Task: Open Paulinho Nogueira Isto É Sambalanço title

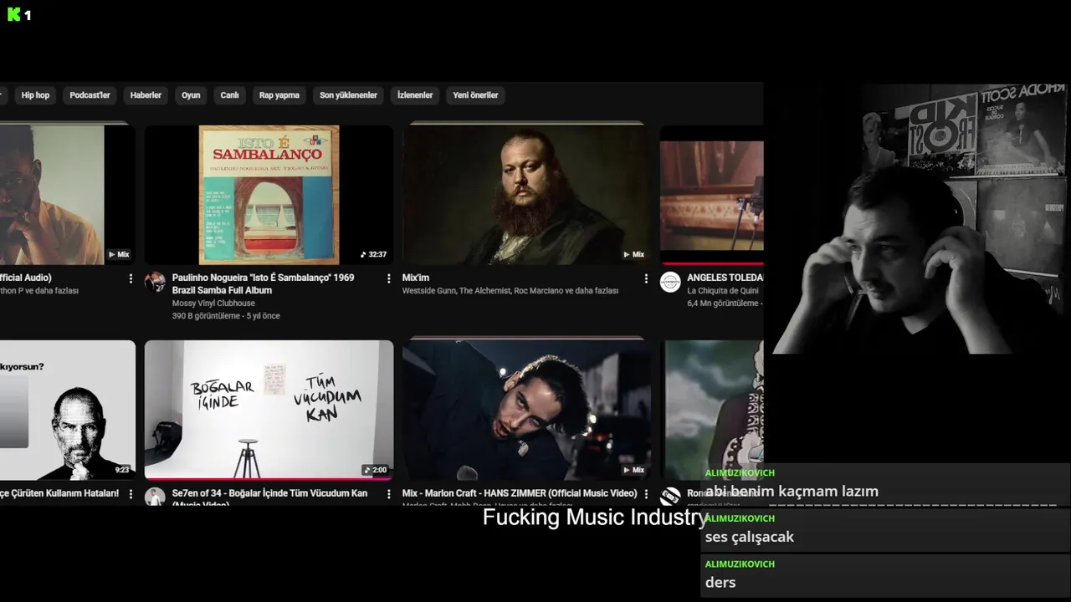Action: coord(263,283)
